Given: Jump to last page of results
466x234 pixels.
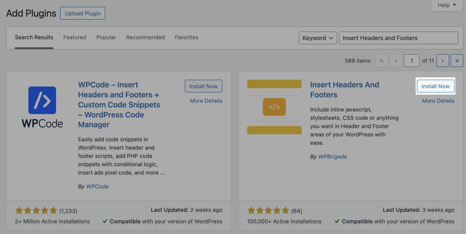Looking at the screenshot, I should 457,61.
